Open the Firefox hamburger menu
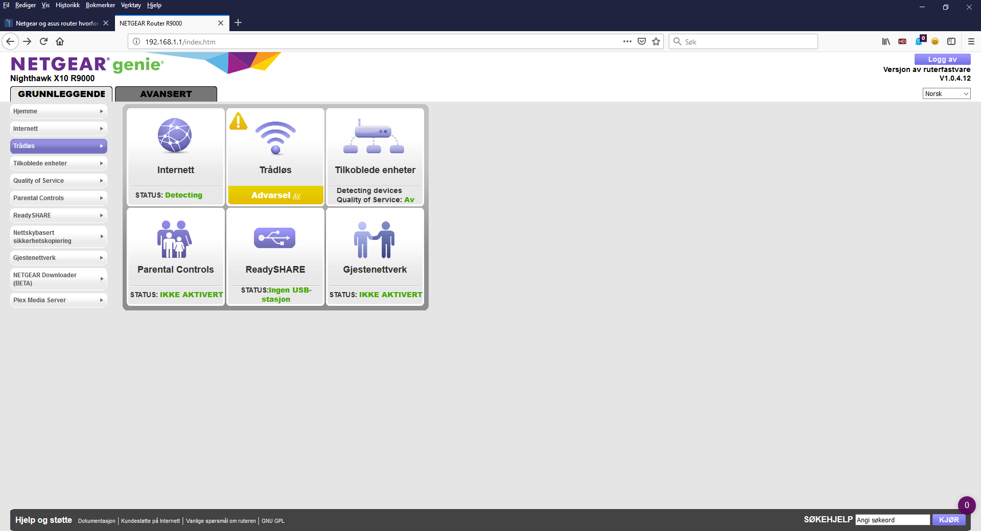 971,41
